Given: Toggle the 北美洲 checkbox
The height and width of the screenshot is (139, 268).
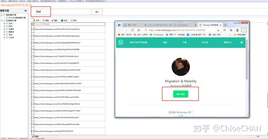Looking at the screenshot, I should [7, 29].
